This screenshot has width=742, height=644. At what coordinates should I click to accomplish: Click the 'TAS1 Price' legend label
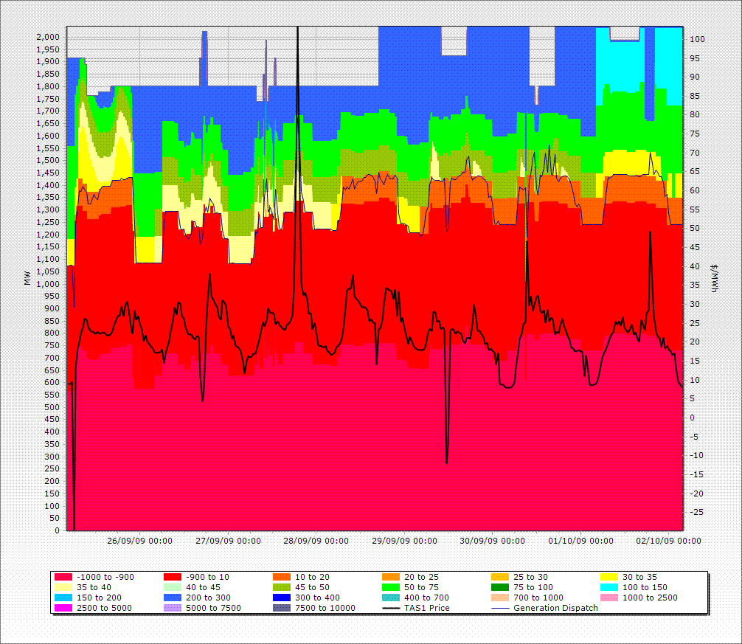[427, 608]
